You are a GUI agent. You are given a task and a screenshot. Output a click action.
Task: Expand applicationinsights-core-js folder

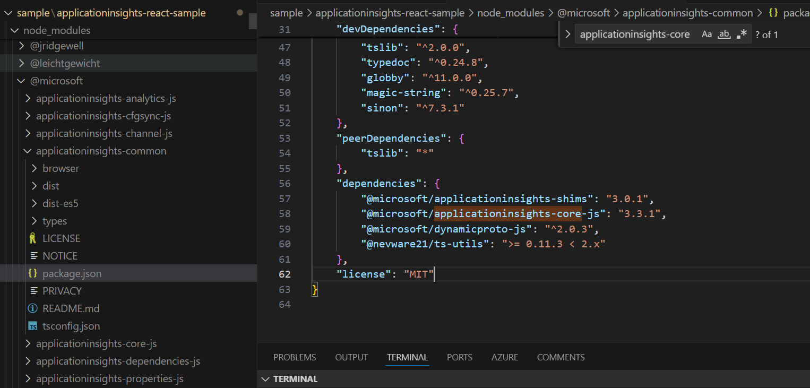click(28, 343)
